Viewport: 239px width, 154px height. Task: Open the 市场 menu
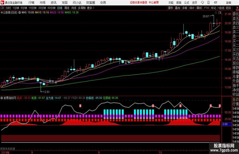[42, 3]
